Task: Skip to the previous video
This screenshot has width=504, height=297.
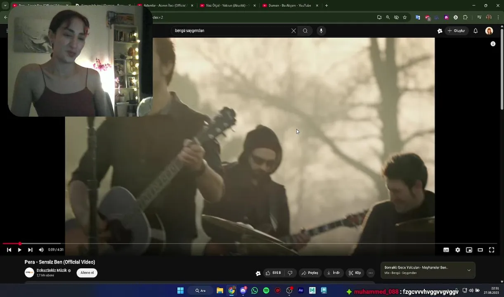Action: (x=9, y=250)
